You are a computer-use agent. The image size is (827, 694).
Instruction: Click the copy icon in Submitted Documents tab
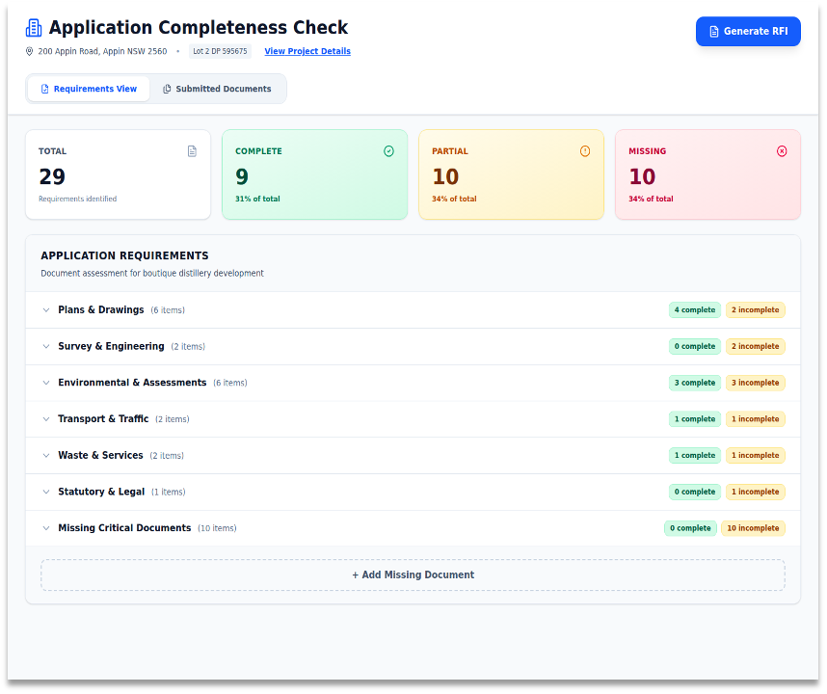click(167, 89)
